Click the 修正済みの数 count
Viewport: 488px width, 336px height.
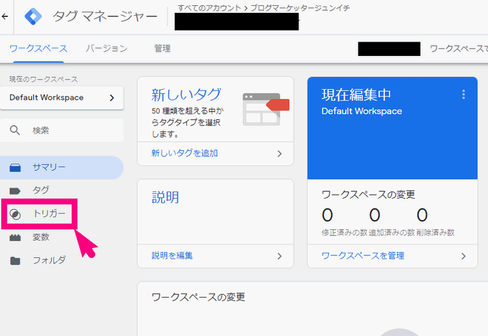click(327, 215)
